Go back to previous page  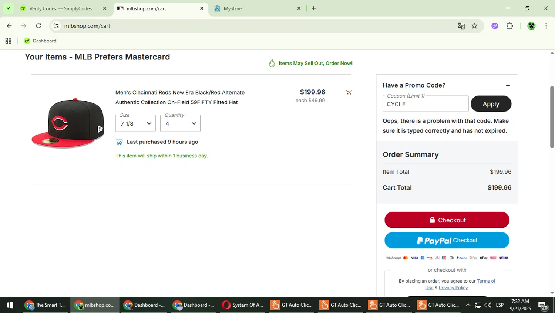(x=9, y=26)
